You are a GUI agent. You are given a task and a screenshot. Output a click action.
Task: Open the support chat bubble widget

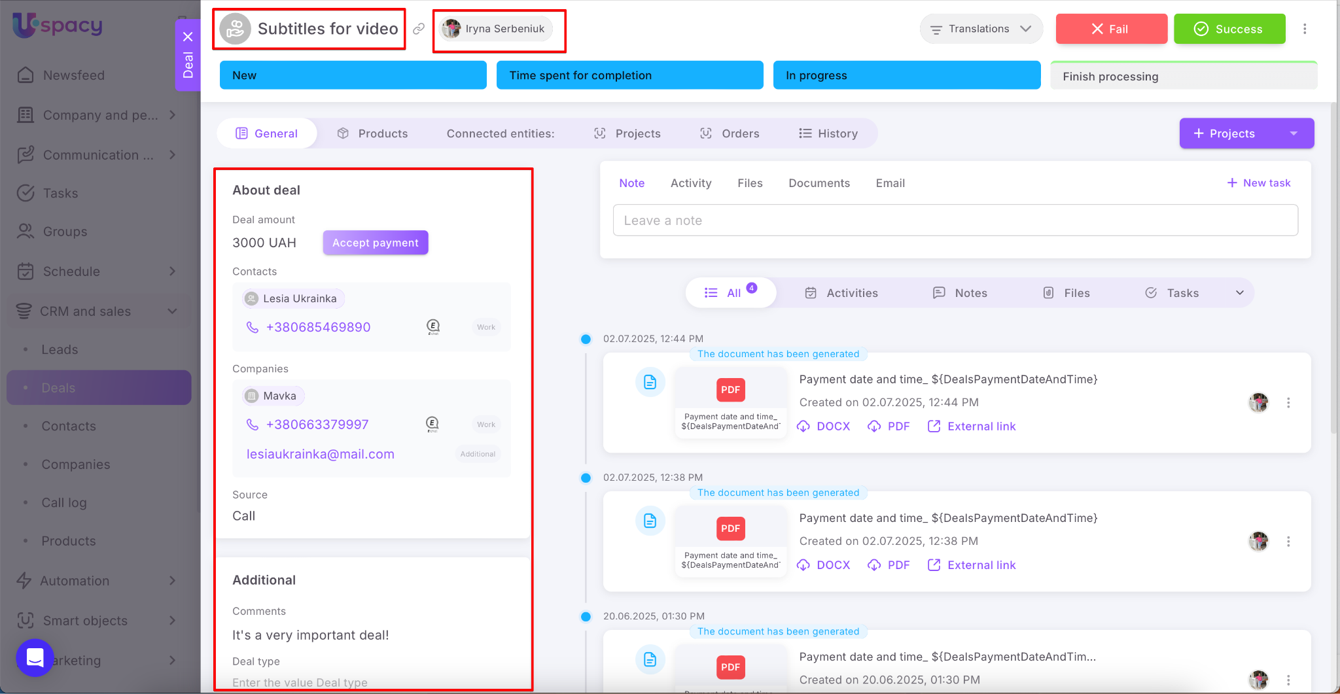pyautogui.click(x=35, y=657)
